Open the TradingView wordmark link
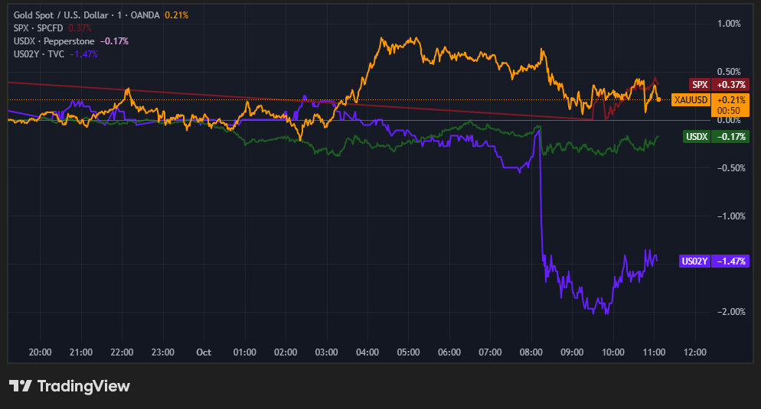The width and height of the screenshot is (761, 409). pyautogui.click(x=83, y=386)
